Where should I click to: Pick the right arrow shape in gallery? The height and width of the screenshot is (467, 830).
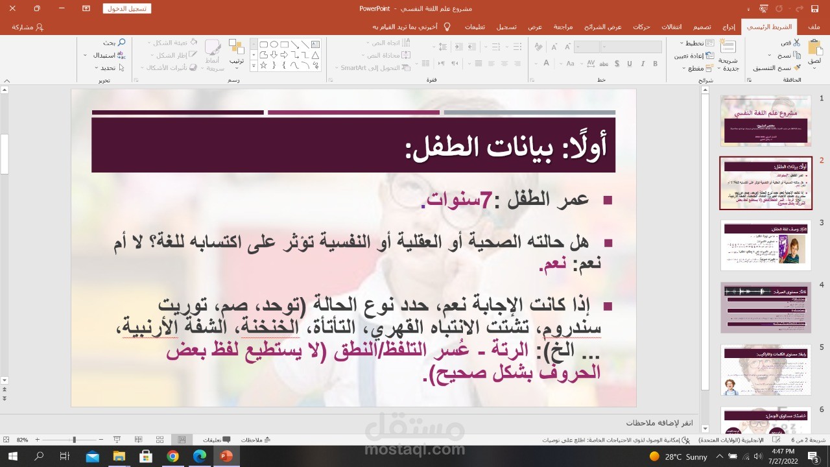(x=285, y=54)
